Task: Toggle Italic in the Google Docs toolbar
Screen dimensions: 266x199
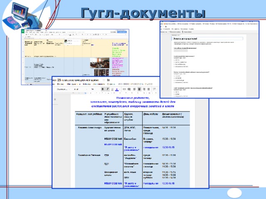Action: pyautogui.click(x=107, y=89)
